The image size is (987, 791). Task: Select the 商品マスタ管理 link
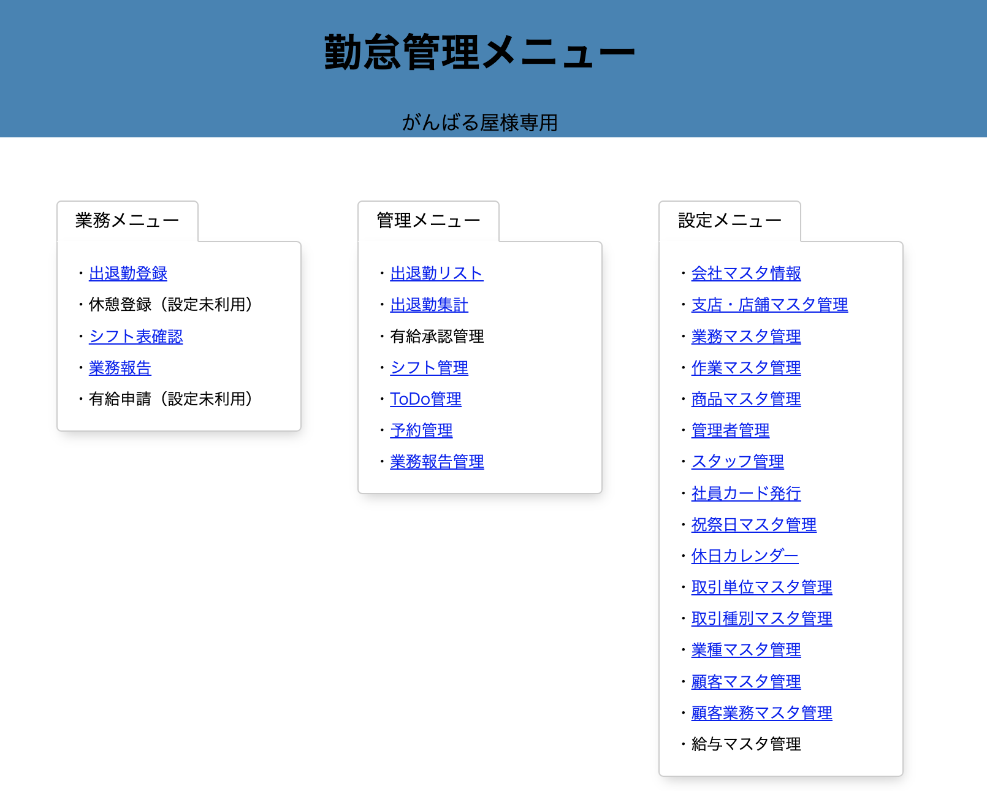[745, 399]
